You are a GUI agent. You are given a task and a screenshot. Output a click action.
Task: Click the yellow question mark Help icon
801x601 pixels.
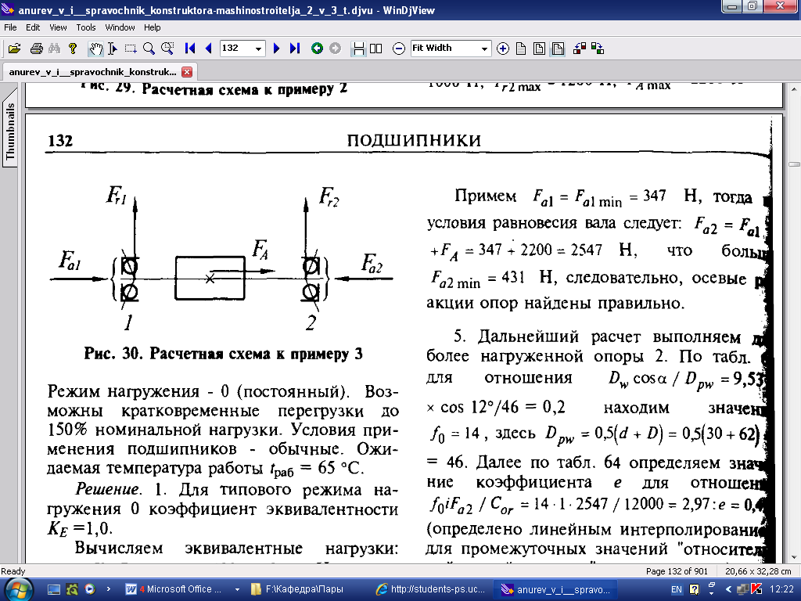point(73,49)
